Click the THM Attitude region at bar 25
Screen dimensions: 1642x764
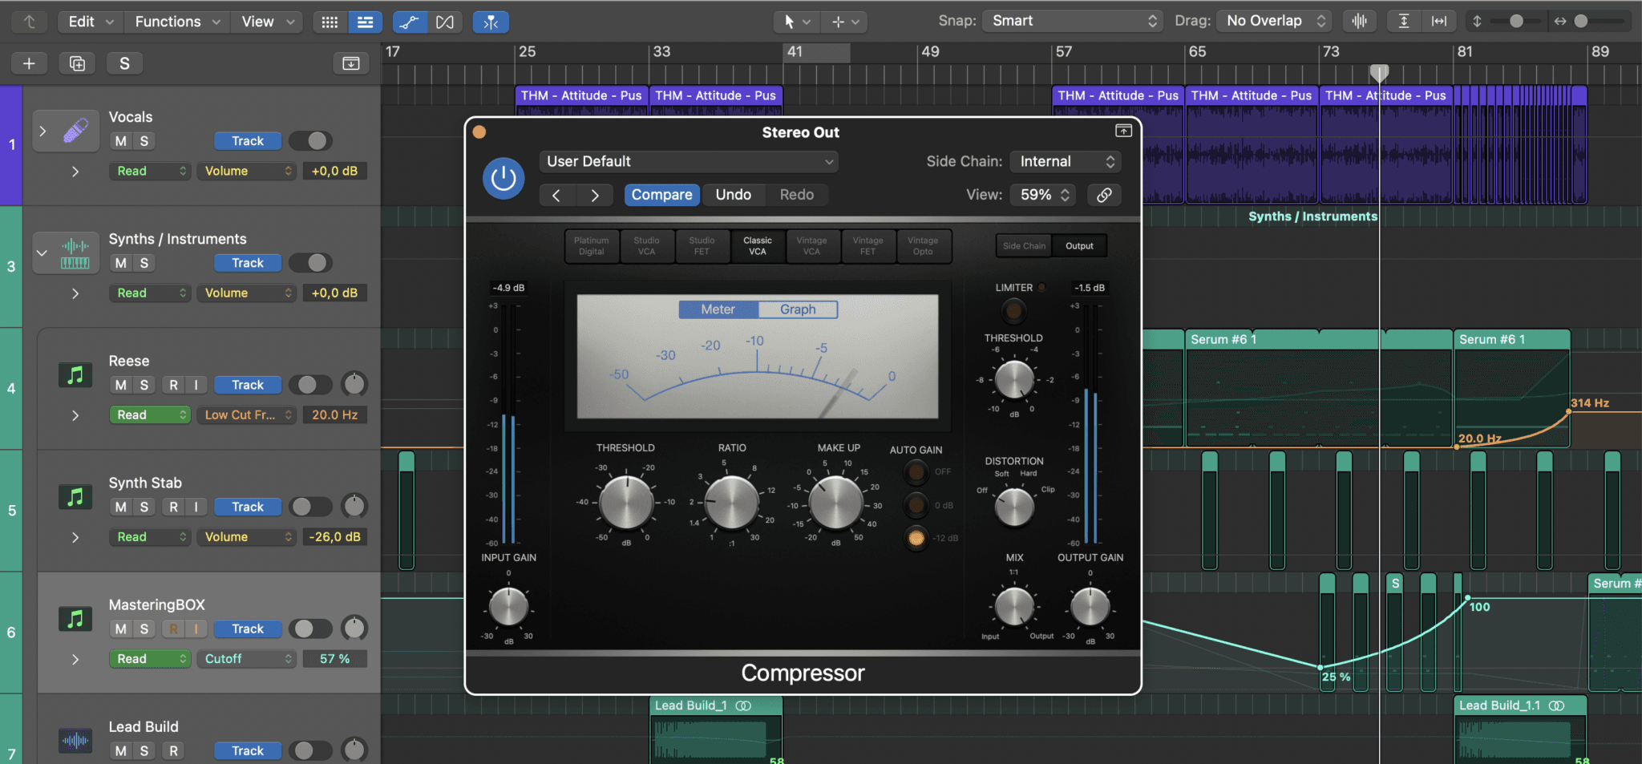tap(580, 95)
